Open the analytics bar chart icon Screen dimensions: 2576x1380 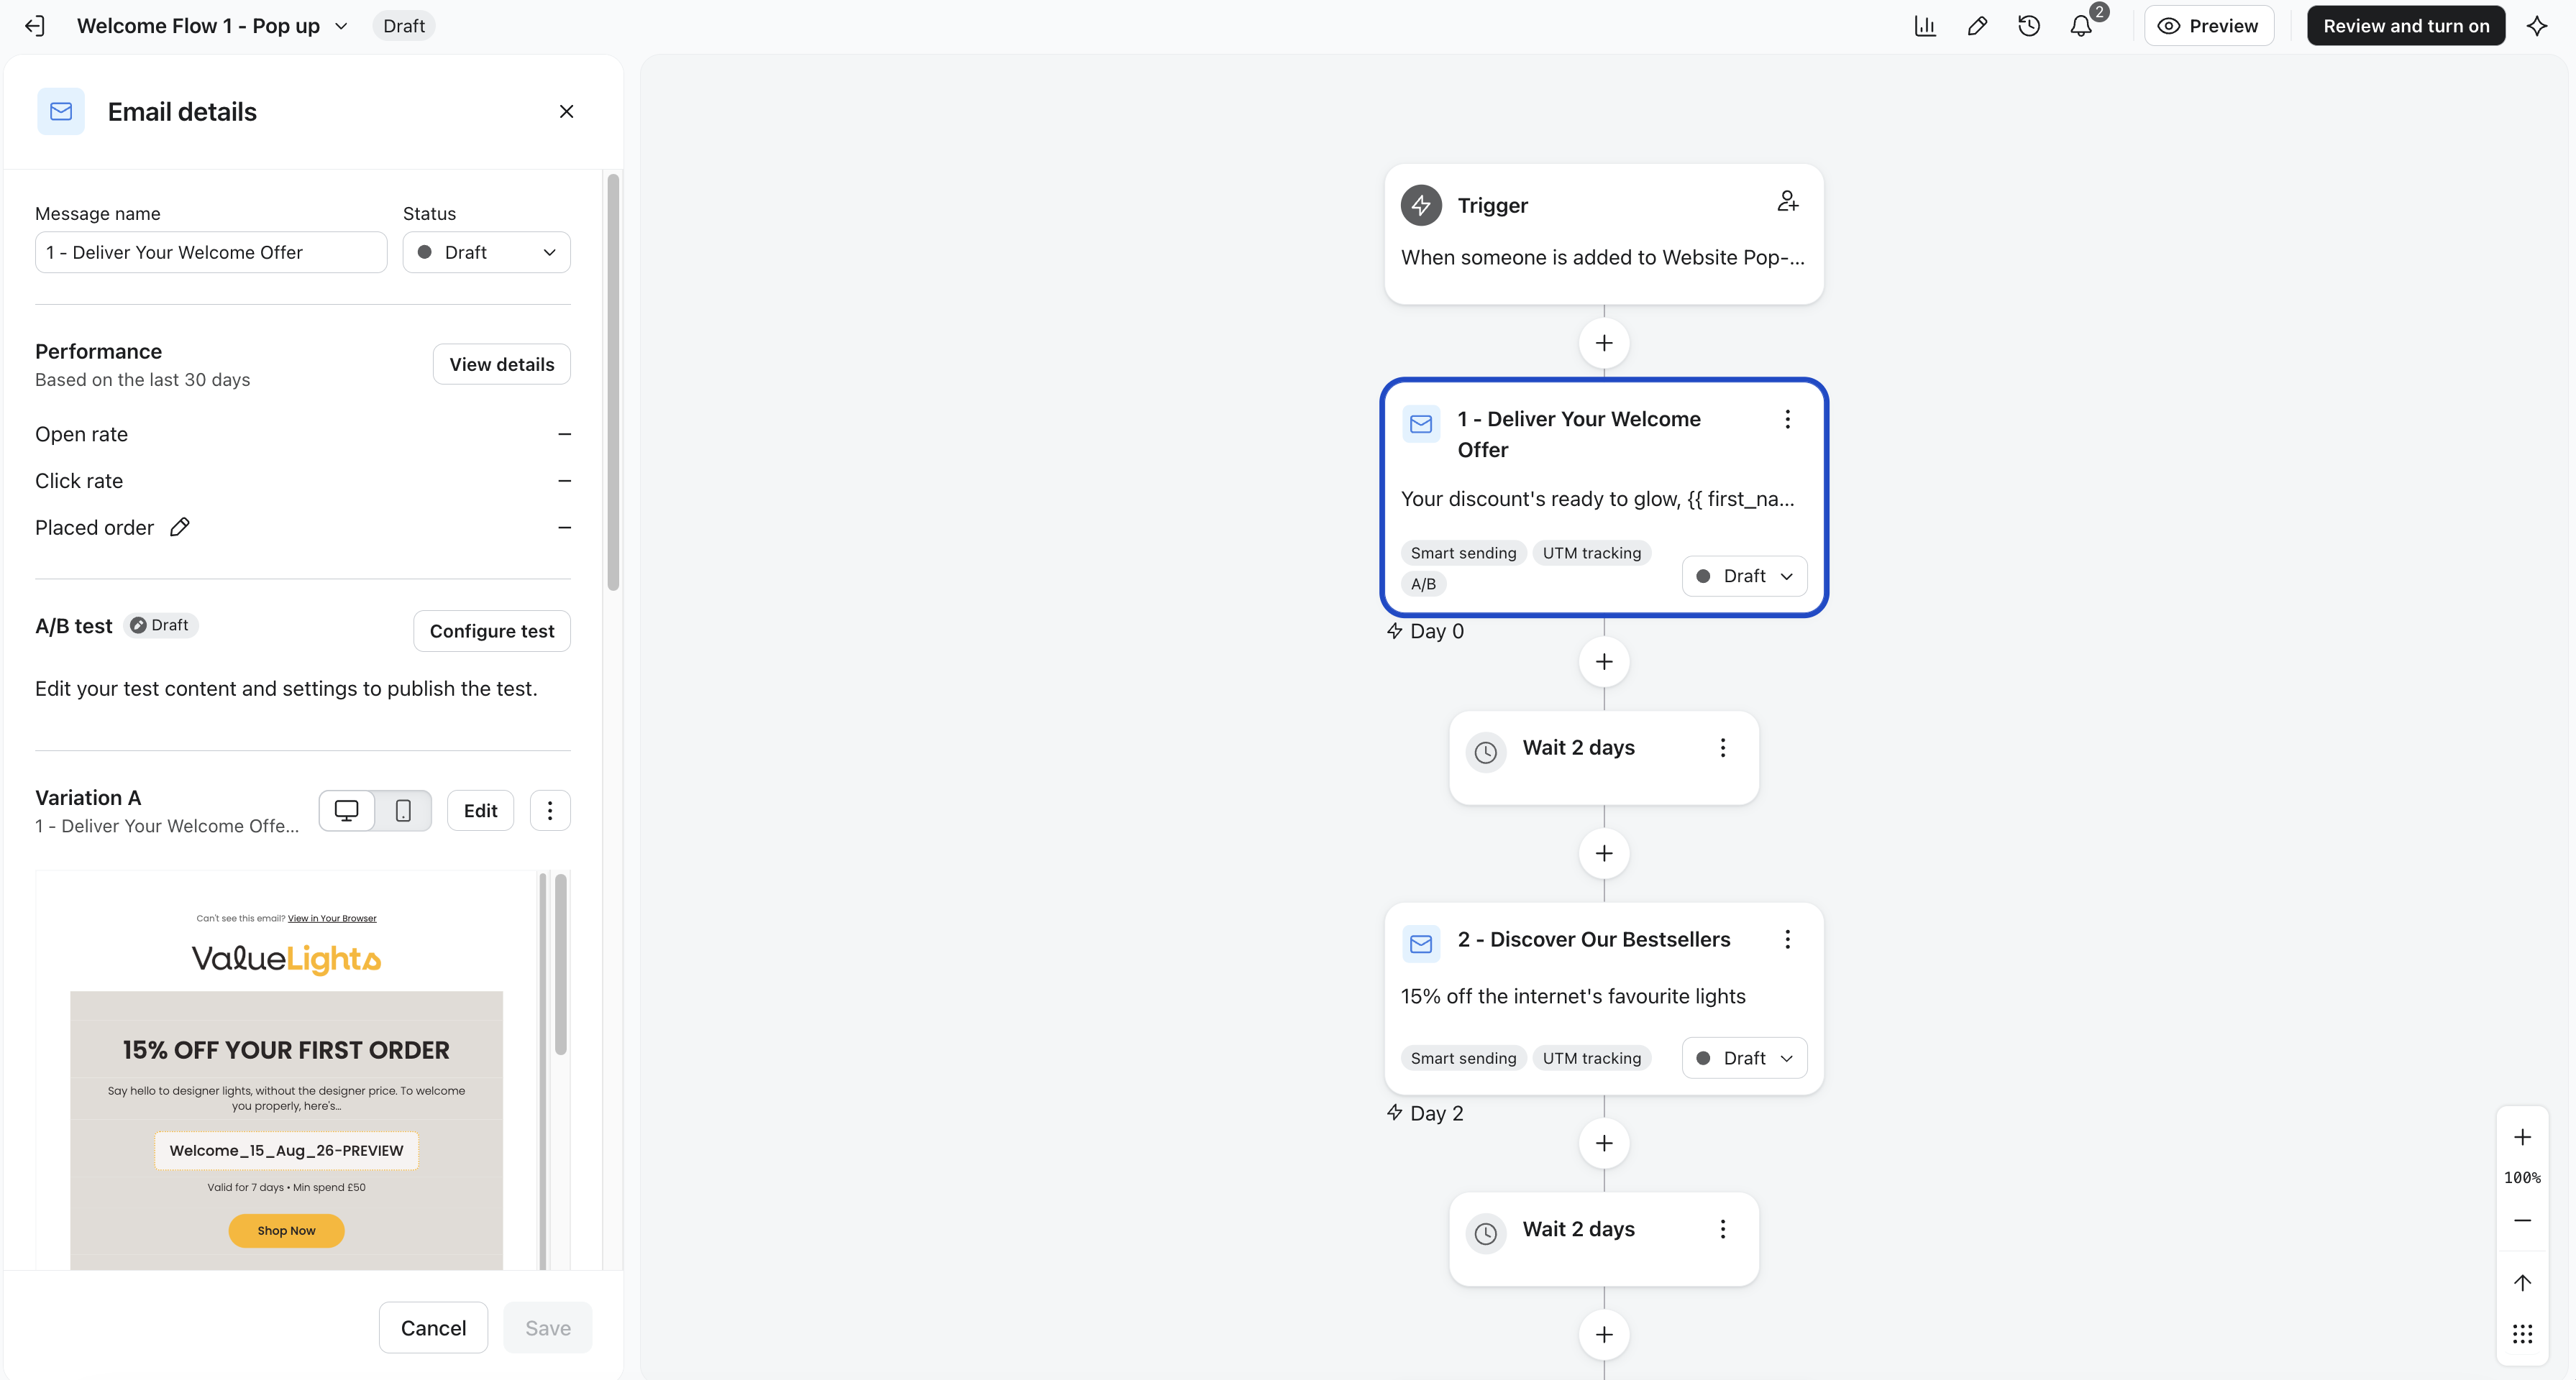click(1925, 26)
